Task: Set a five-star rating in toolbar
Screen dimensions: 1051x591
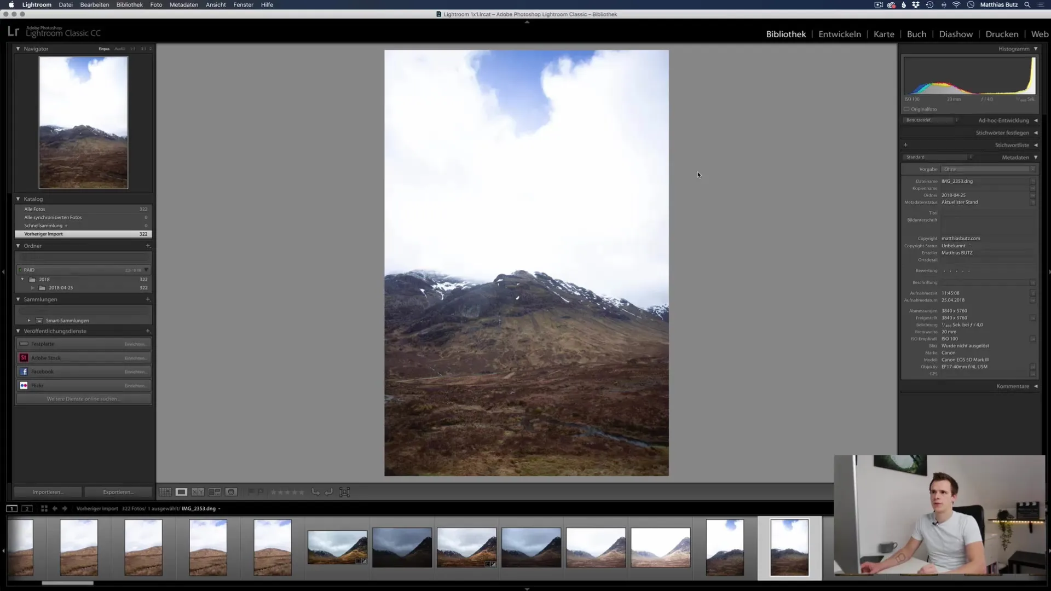Action: tap(302, 492)
